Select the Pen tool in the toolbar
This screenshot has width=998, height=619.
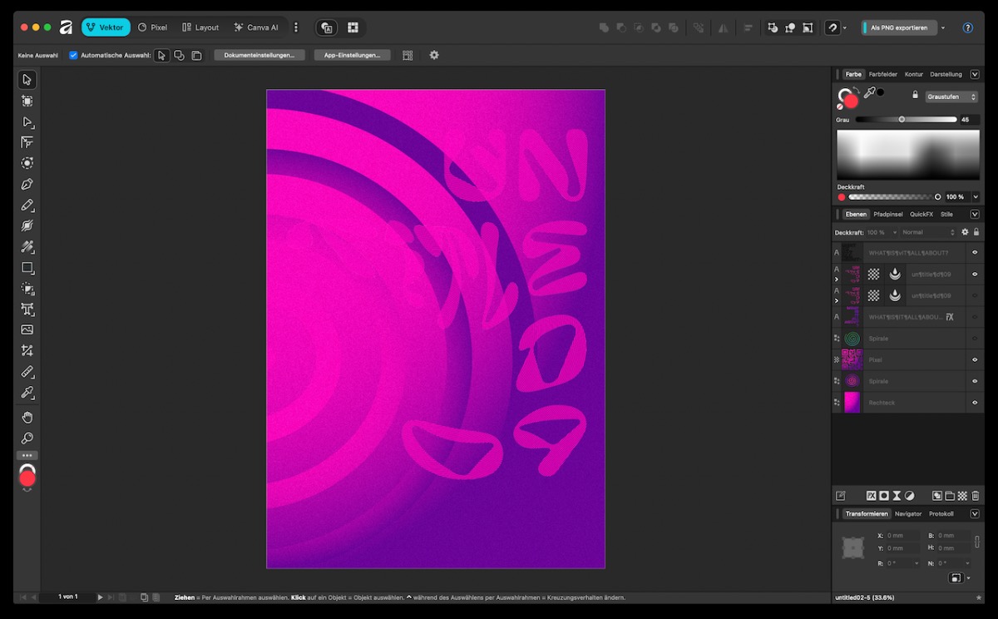(x=27, y=184)
